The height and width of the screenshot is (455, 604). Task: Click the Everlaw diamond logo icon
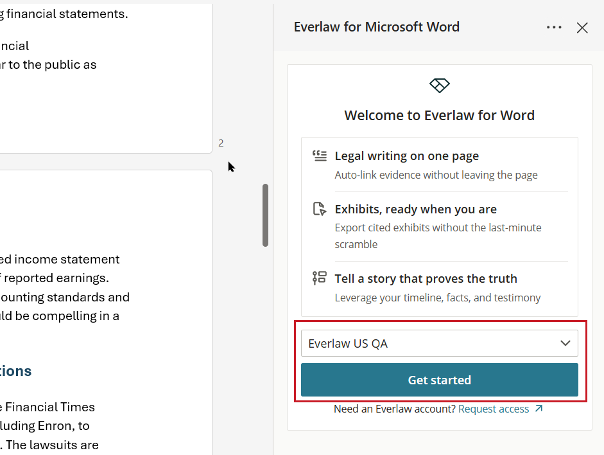[x=440, y=85]
